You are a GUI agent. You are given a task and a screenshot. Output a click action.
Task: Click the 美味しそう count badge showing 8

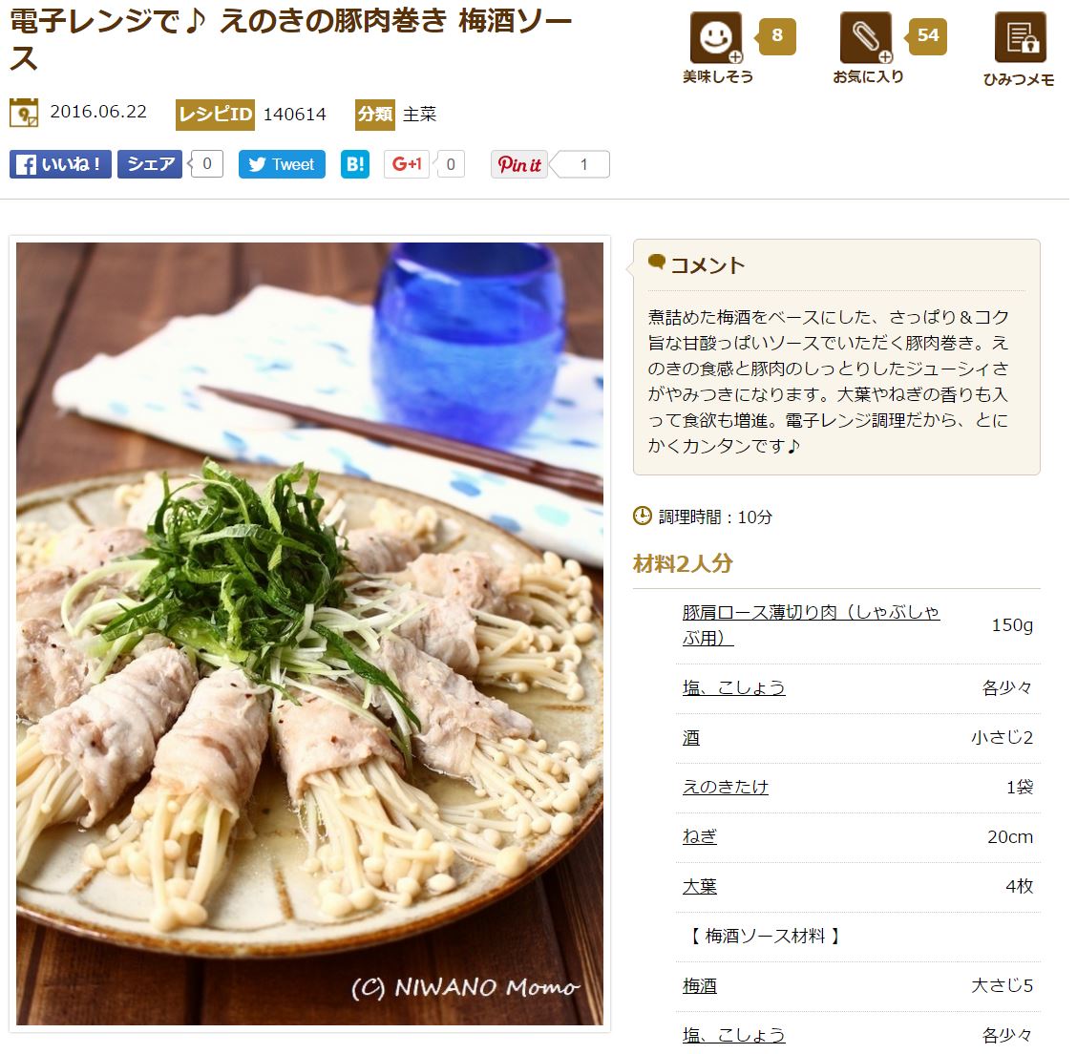(x=777, y=35)
